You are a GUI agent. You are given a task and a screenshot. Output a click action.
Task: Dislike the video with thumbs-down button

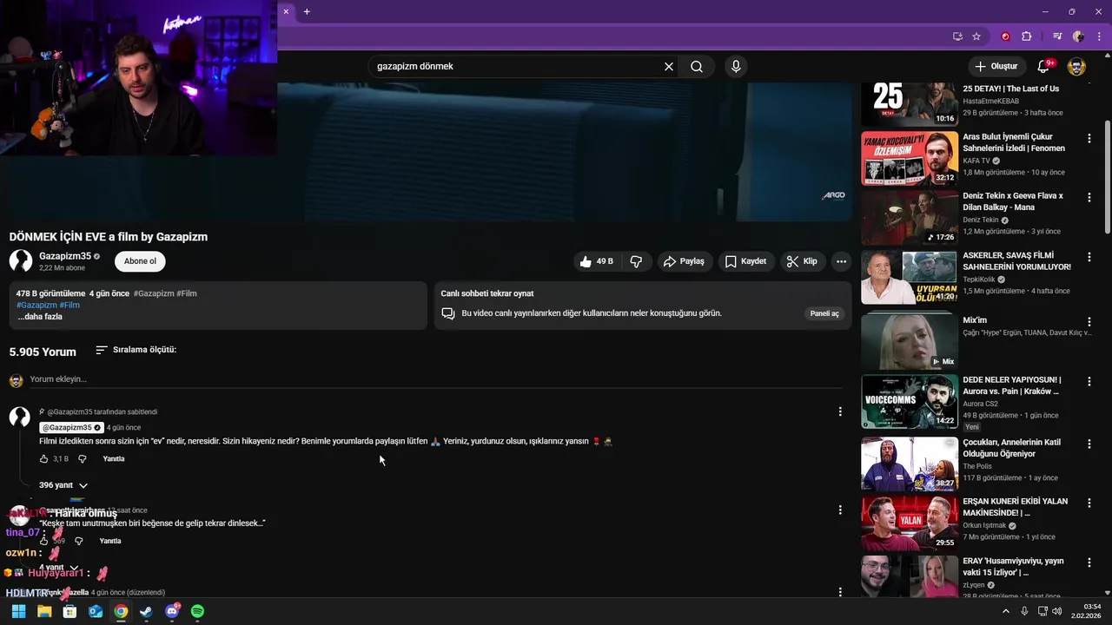pyautogui.click(x=636, y=261)
